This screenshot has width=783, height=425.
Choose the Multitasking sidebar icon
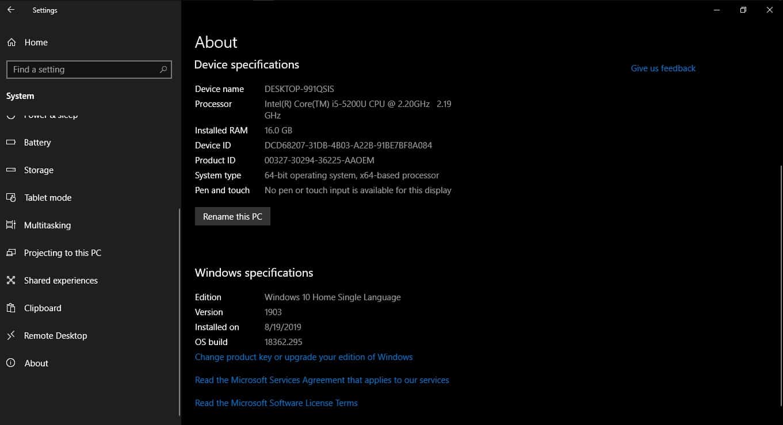tap(11, 225)
